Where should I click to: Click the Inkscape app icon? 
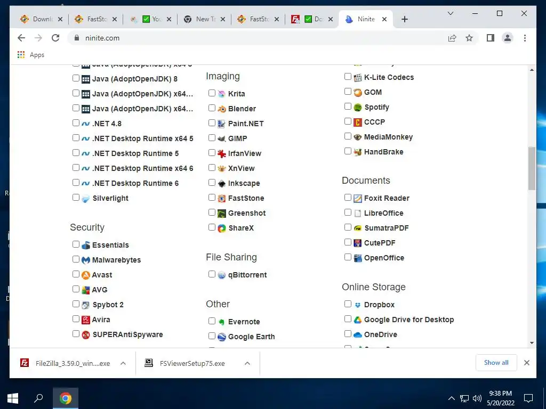[222, 183]
